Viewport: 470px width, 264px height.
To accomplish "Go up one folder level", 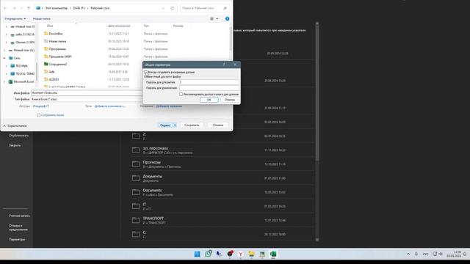I will coord(29,8).
